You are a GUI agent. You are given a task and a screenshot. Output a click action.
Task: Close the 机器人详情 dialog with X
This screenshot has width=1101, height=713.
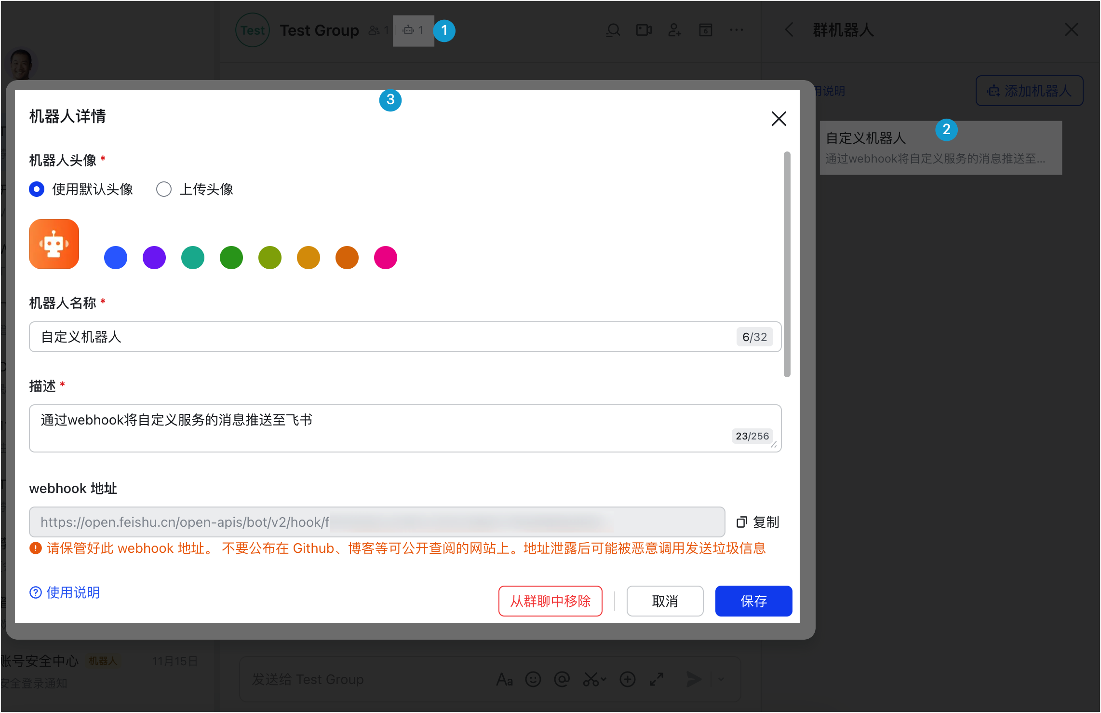pos(779,119)
